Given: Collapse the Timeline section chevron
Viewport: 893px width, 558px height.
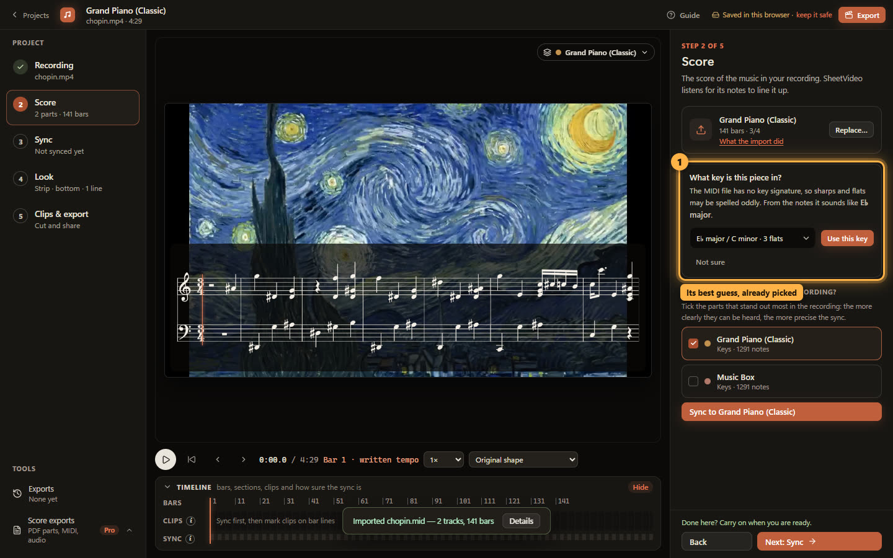Looking at the screenshot, I should (x=167, y=487).
